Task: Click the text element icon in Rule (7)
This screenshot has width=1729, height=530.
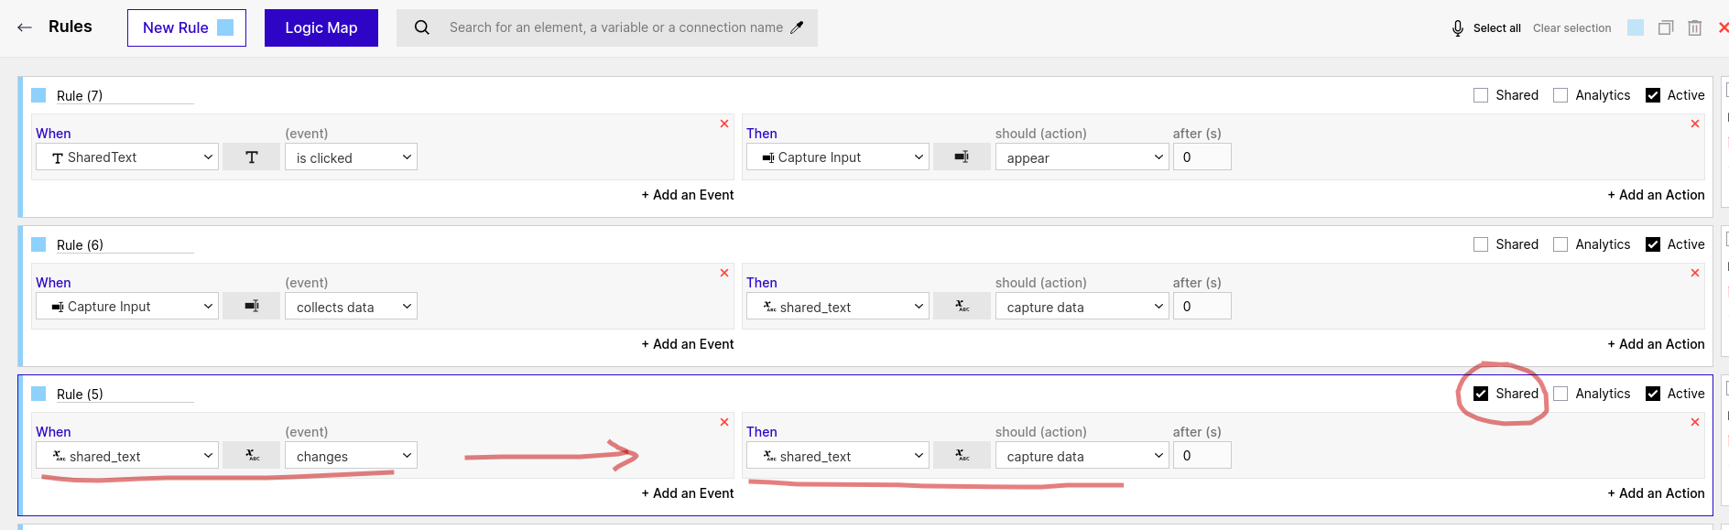Action: 251,157
